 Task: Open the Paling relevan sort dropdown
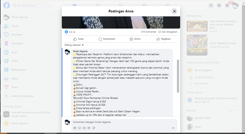[x=74, y=45]
